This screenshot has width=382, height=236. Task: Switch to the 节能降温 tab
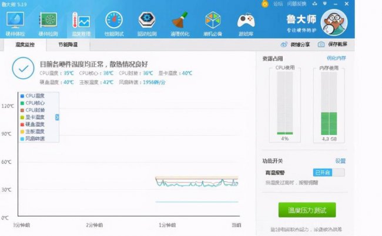68,45
